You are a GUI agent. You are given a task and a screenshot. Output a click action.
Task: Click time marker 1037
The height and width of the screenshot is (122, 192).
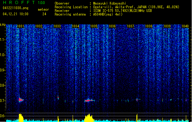pyautogui.click(x=131, y=26)
